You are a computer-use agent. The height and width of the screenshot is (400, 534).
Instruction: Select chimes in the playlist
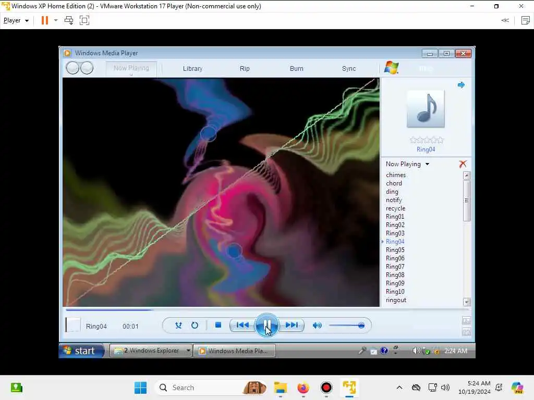coord(396,175)
